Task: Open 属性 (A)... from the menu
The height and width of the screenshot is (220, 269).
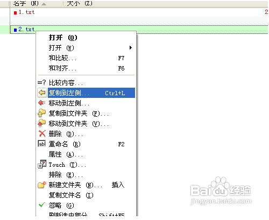Action: [86, 154]
